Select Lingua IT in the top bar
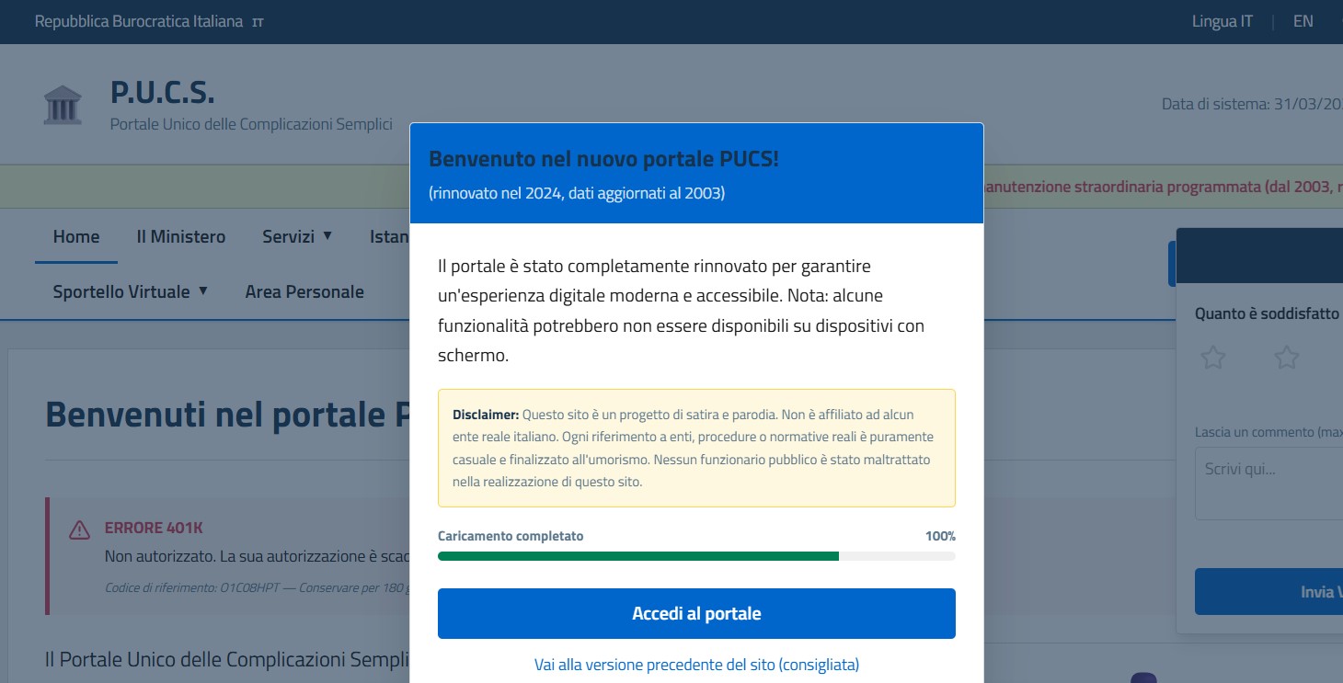Viewport: 1343px width, 683px height. coord(1222,21)
